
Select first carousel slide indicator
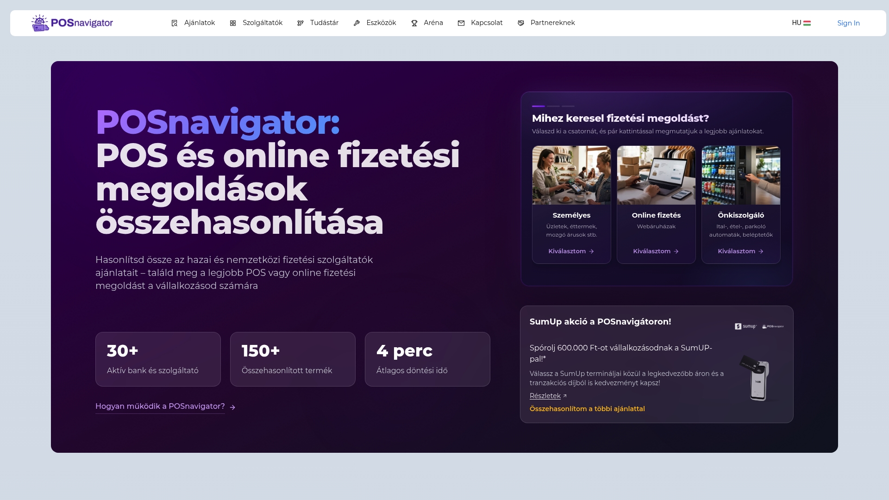click(538, 106)
